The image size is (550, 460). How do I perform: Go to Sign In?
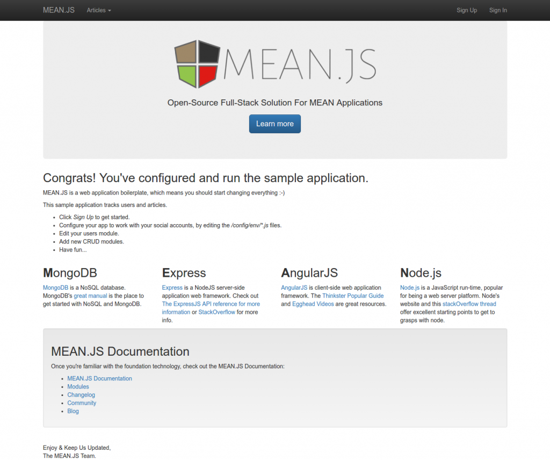click(x=497, y=10)
